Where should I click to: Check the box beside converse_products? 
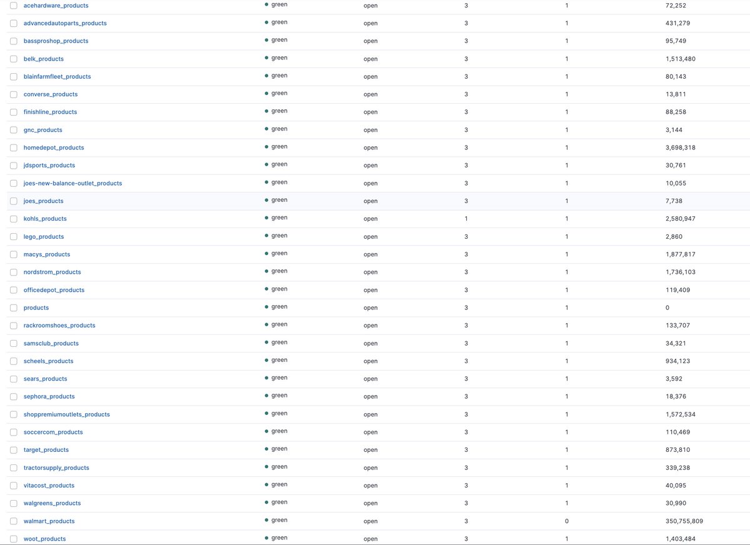(x=14, y=94)
